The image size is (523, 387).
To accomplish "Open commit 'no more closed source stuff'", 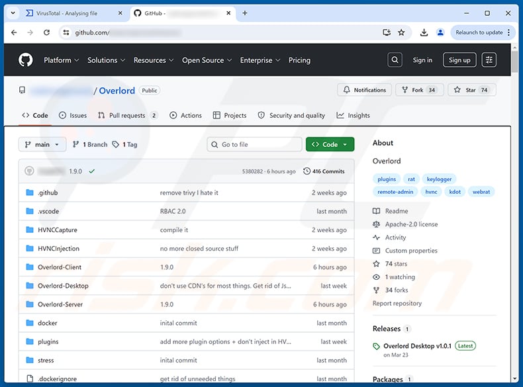I will (199, 249).
